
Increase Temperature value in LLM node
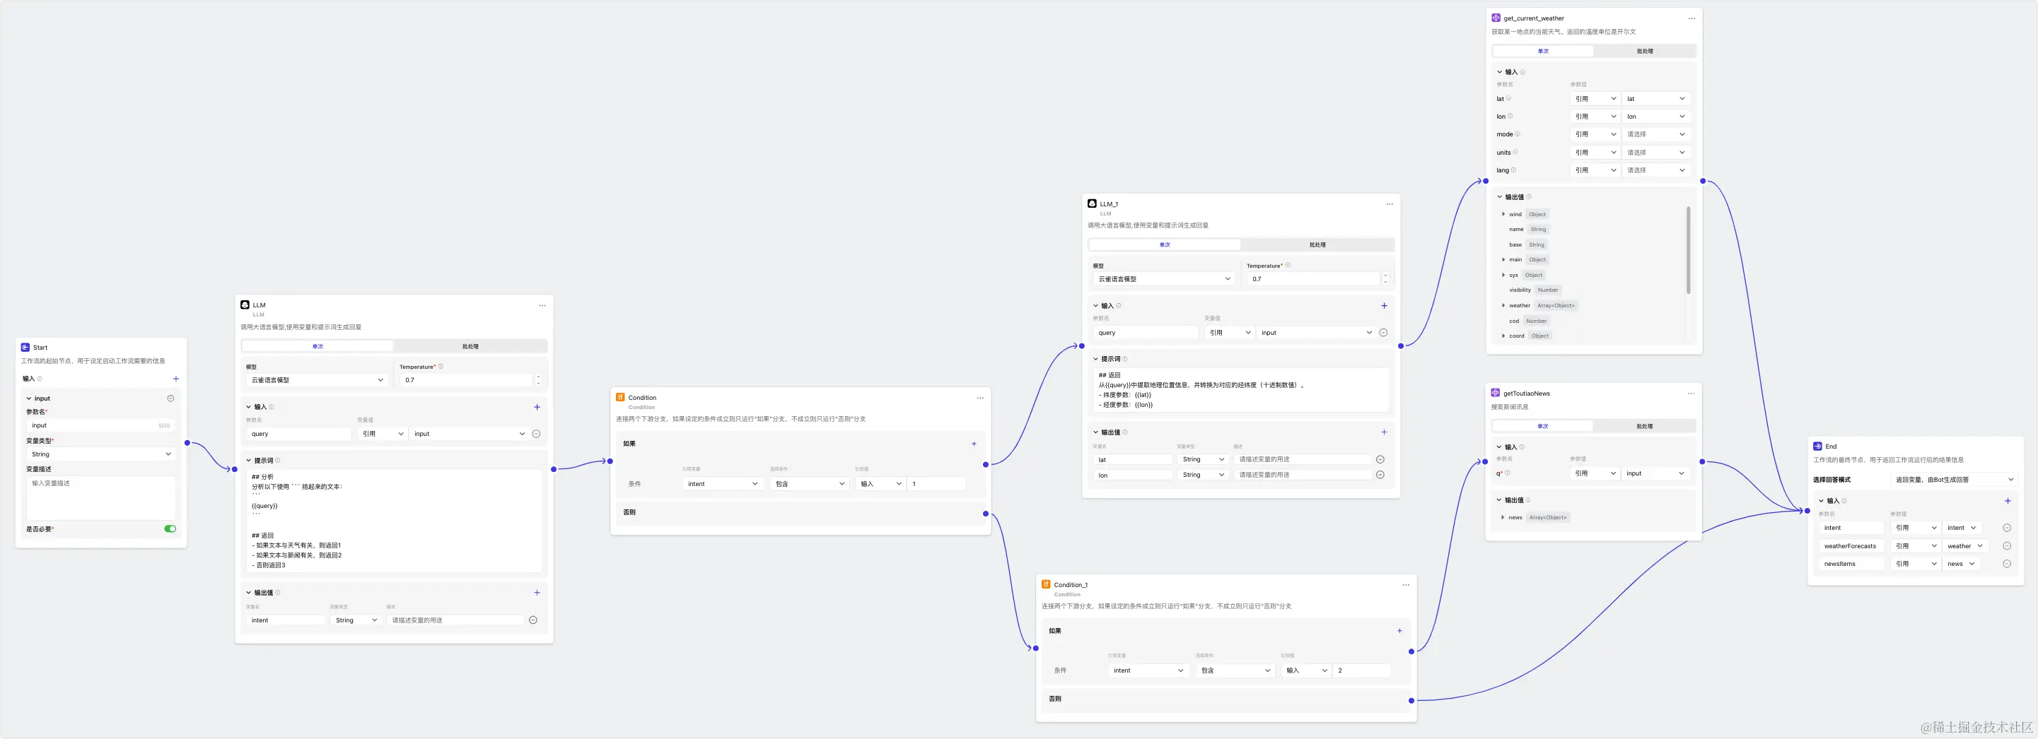[538, 377]
